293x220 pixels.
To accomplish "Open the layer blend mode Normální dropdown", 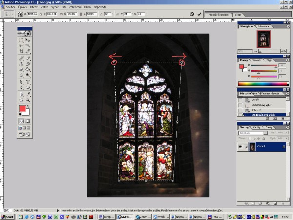I will tap(252, 132).
